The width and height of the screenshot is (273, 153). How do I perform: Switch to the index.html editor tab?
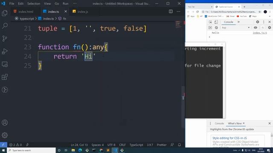(x=26, y=11)
